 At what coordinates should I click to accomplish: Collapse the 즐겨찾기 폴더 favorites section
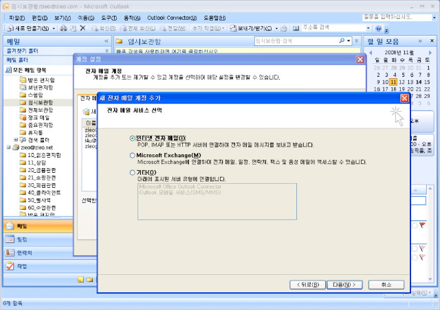[x=107, y=51]
